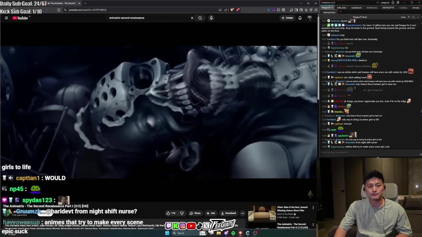Share the Animatrix video
422x237 pixels.
(x=195, y=213)
